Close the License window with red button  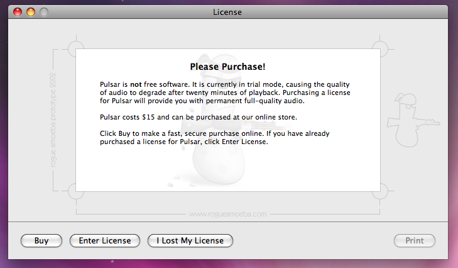point(18,12)
